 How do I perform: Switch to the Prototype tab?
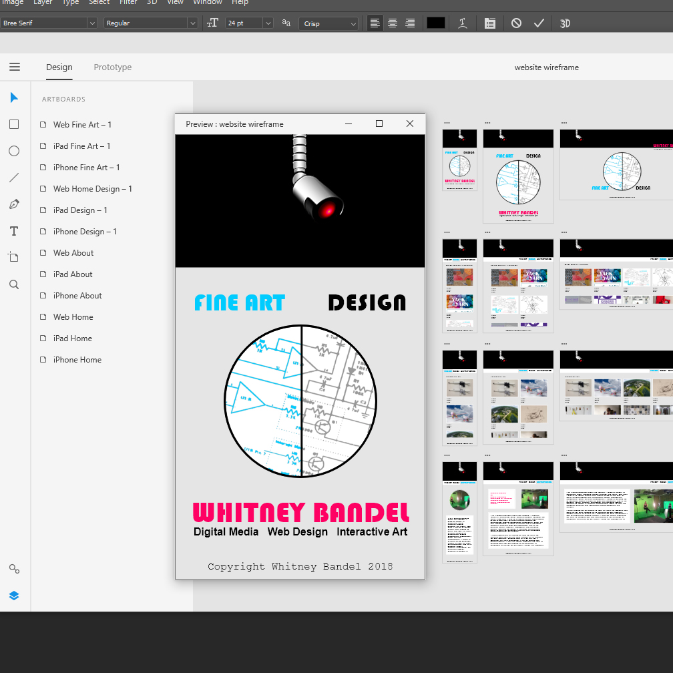(112, 67)
